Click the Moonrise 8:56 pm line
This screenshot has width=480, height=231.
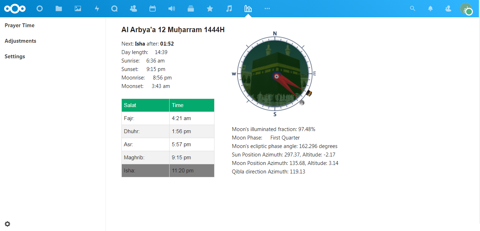click(147, 78)
